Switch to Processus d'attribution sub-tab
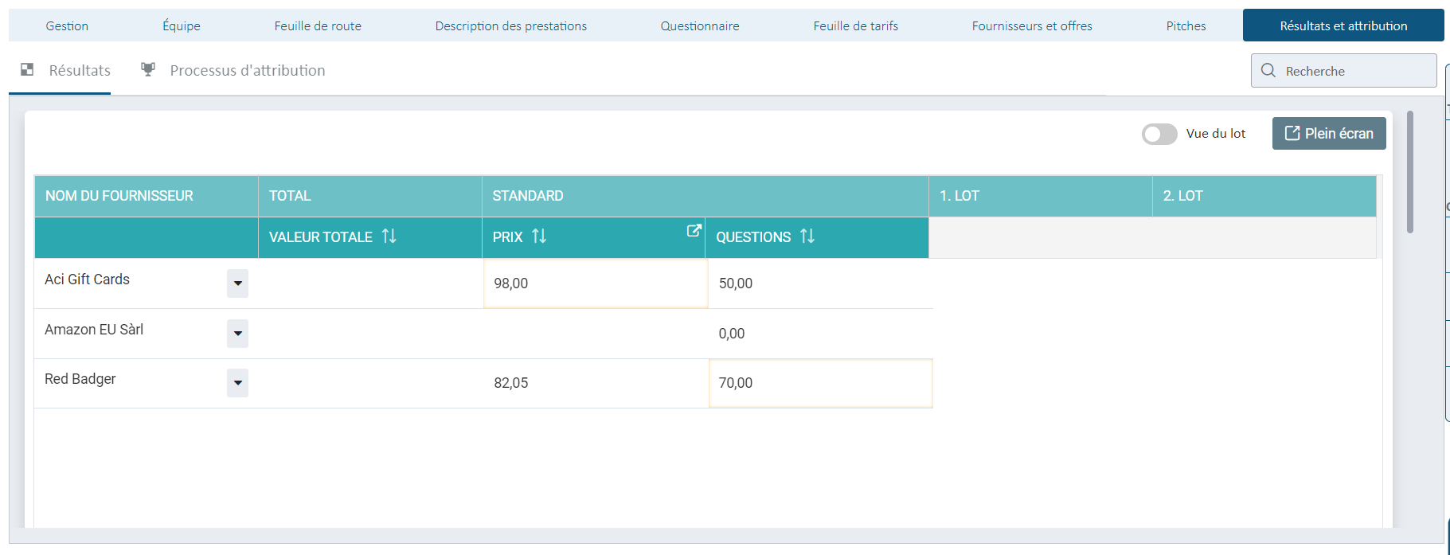The width and height of the screenshot is (1450, 555). point(233,70)
